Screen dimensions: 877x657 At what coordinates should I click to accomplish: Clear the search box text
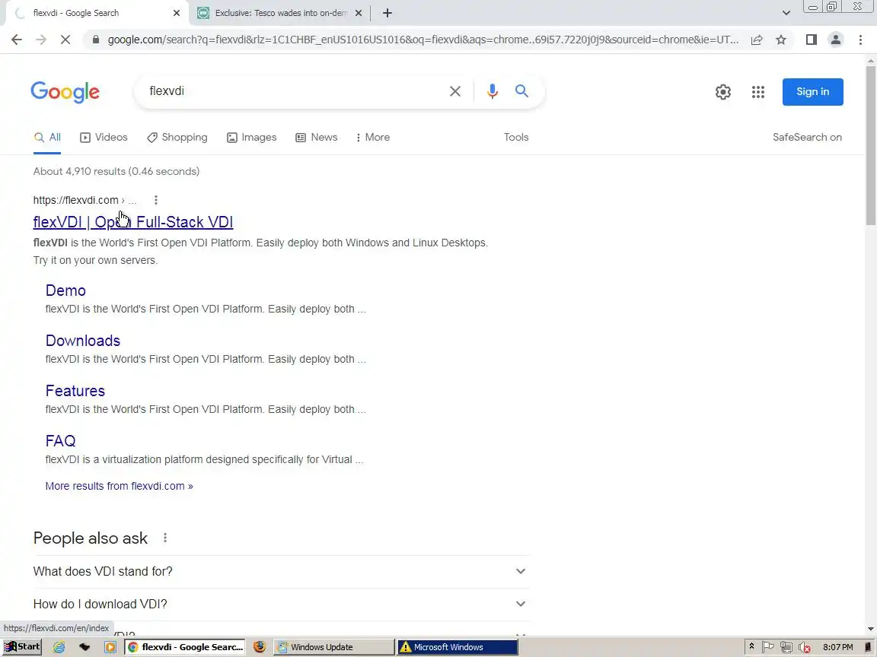455,91
